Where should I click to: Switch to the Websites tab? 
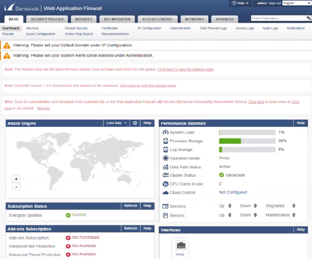click(x=83, y=19)
